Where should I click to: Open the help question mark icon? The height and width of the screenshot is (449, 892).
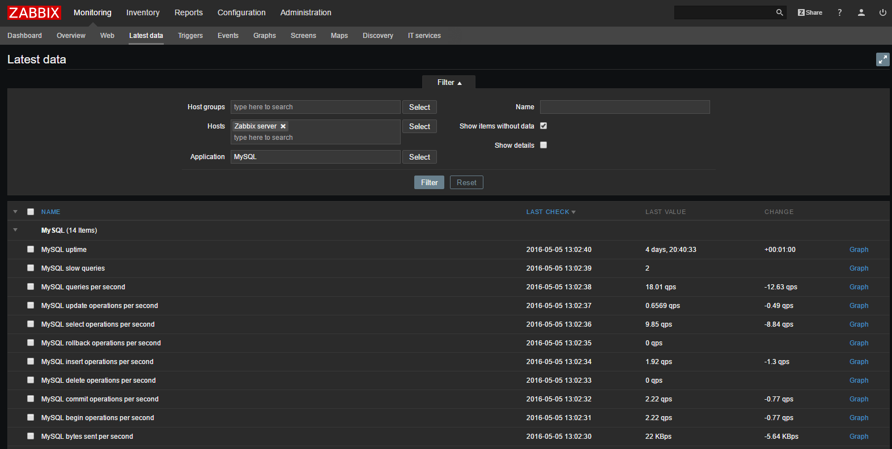840,12
